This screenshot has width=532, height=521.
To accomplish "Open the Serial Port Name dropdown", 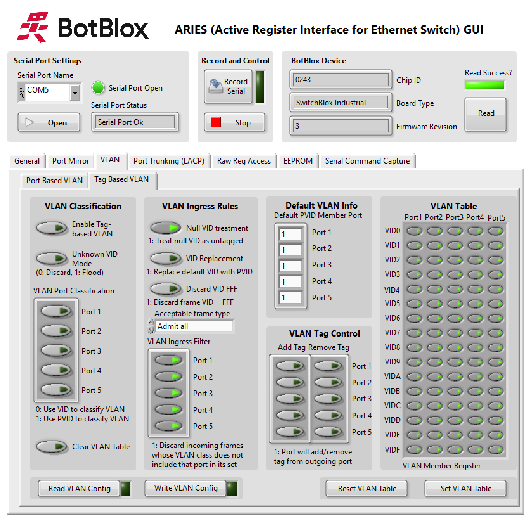I will pyautogui.click(x=75, y=93).
